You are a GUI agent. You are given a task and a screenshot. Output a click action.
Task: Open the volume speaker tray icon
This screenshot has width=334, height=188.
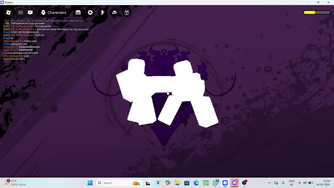click(305, 183)
